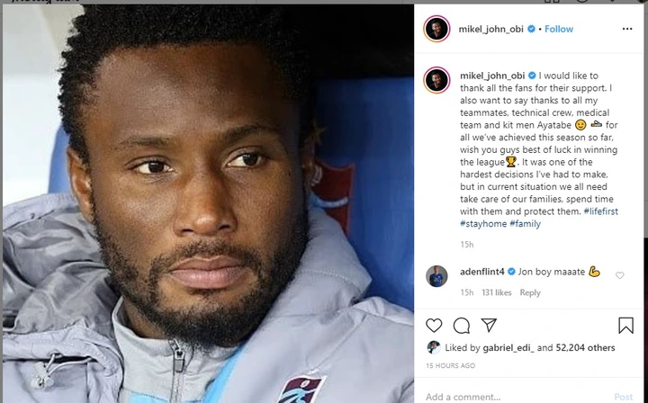The height and width of the screenshot is (403, 648).
Task: Open the three-dot more options menu
Action: (x=627, y=29)
